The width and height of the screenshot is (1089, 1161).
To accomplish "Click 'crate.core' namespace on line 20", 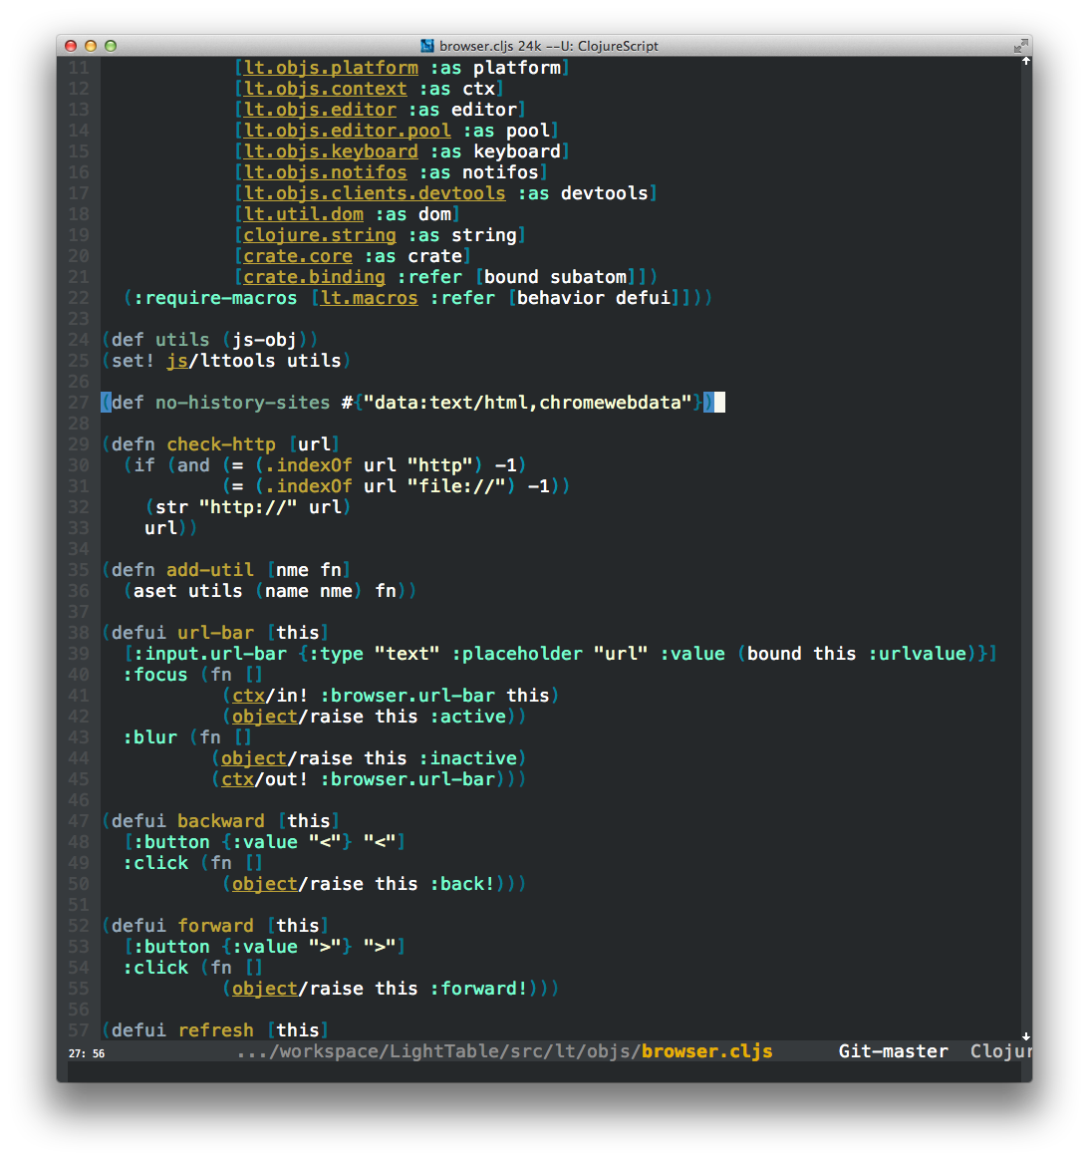I will click(298, 256).
